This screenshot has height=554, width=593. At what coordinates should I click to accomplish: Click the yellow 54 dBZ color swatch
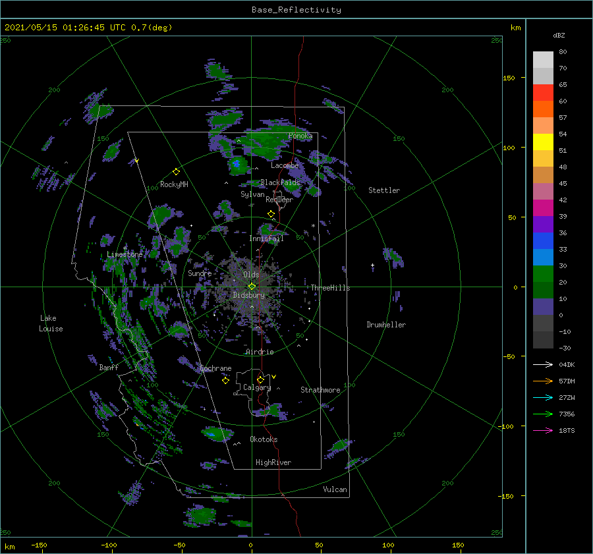tap(543, 142)
